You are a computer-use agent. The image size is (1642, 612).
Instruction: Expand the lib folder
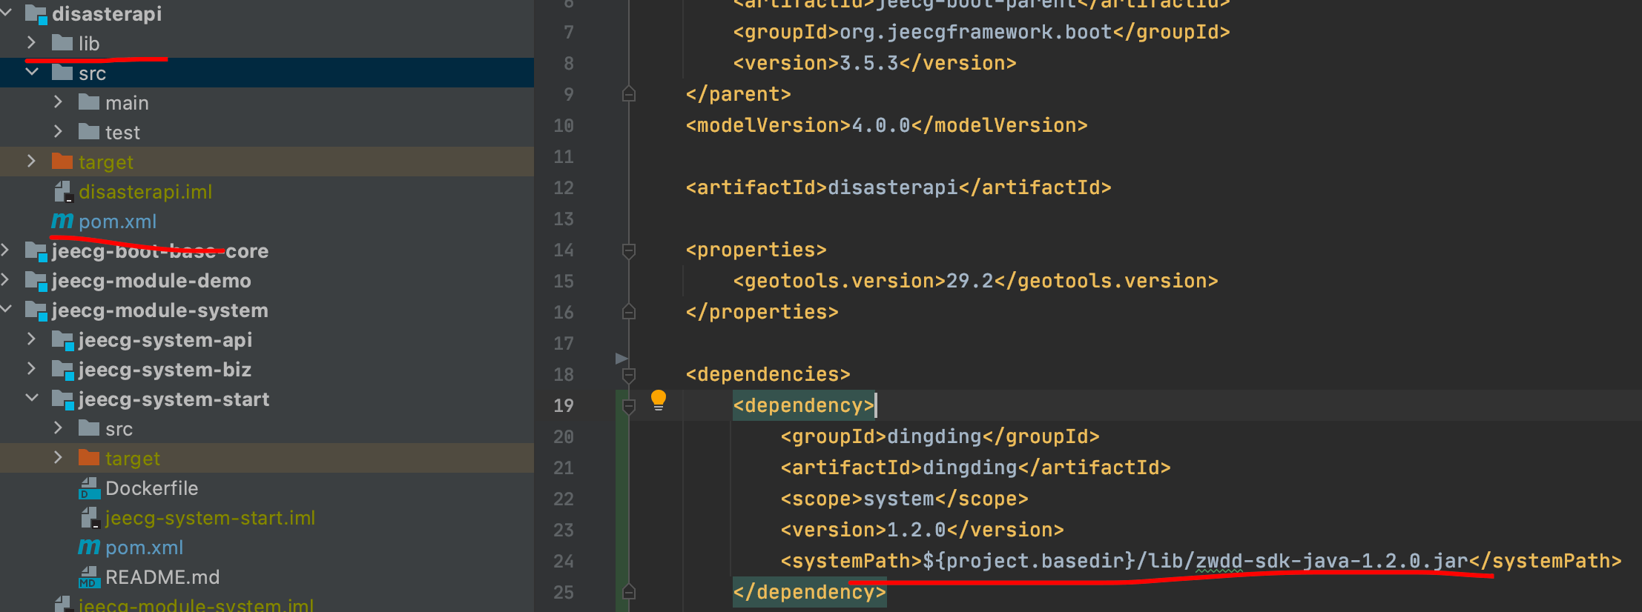click(x=31, y=43)
